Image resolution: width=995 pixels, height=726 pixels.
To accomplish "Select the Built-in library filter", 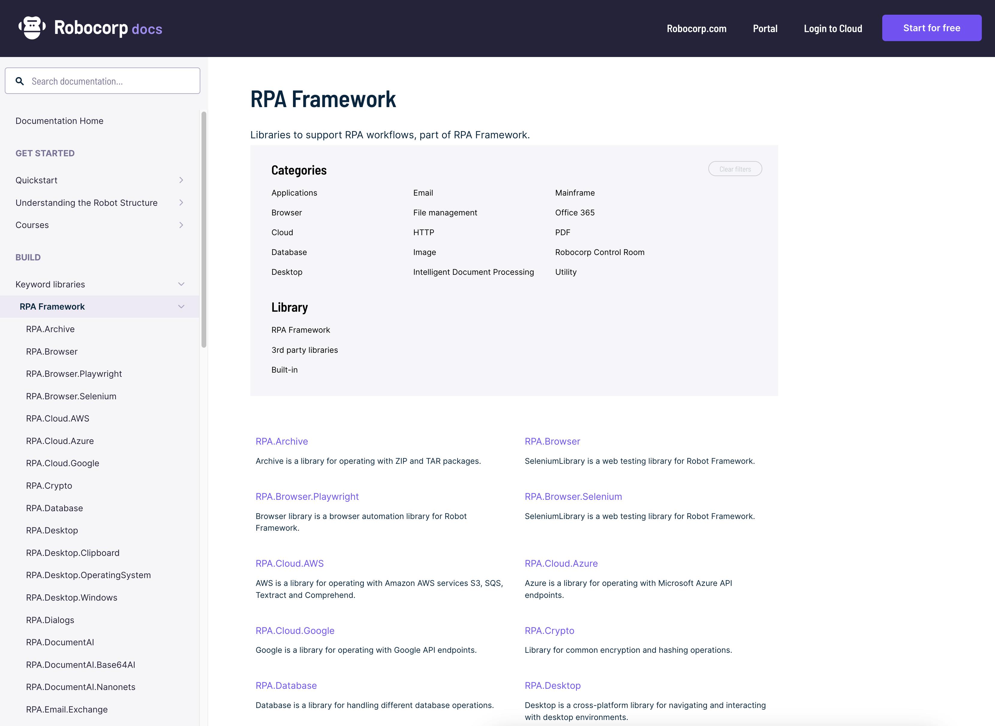I will click(284, 370).
